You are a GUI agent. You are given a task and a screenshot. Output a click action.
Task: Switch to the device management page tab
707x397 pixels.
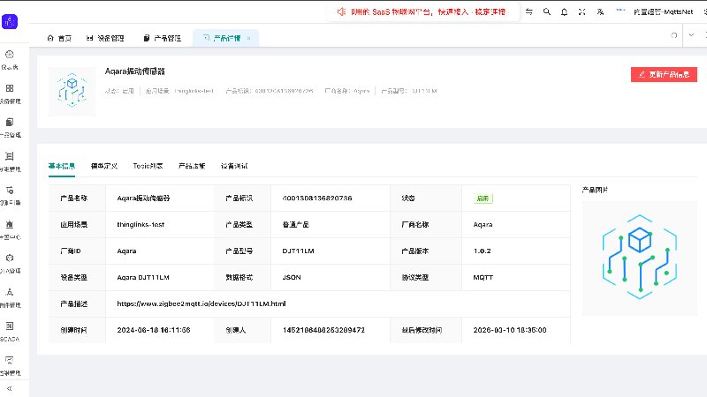pyautogui.click(x=105, y=38)
